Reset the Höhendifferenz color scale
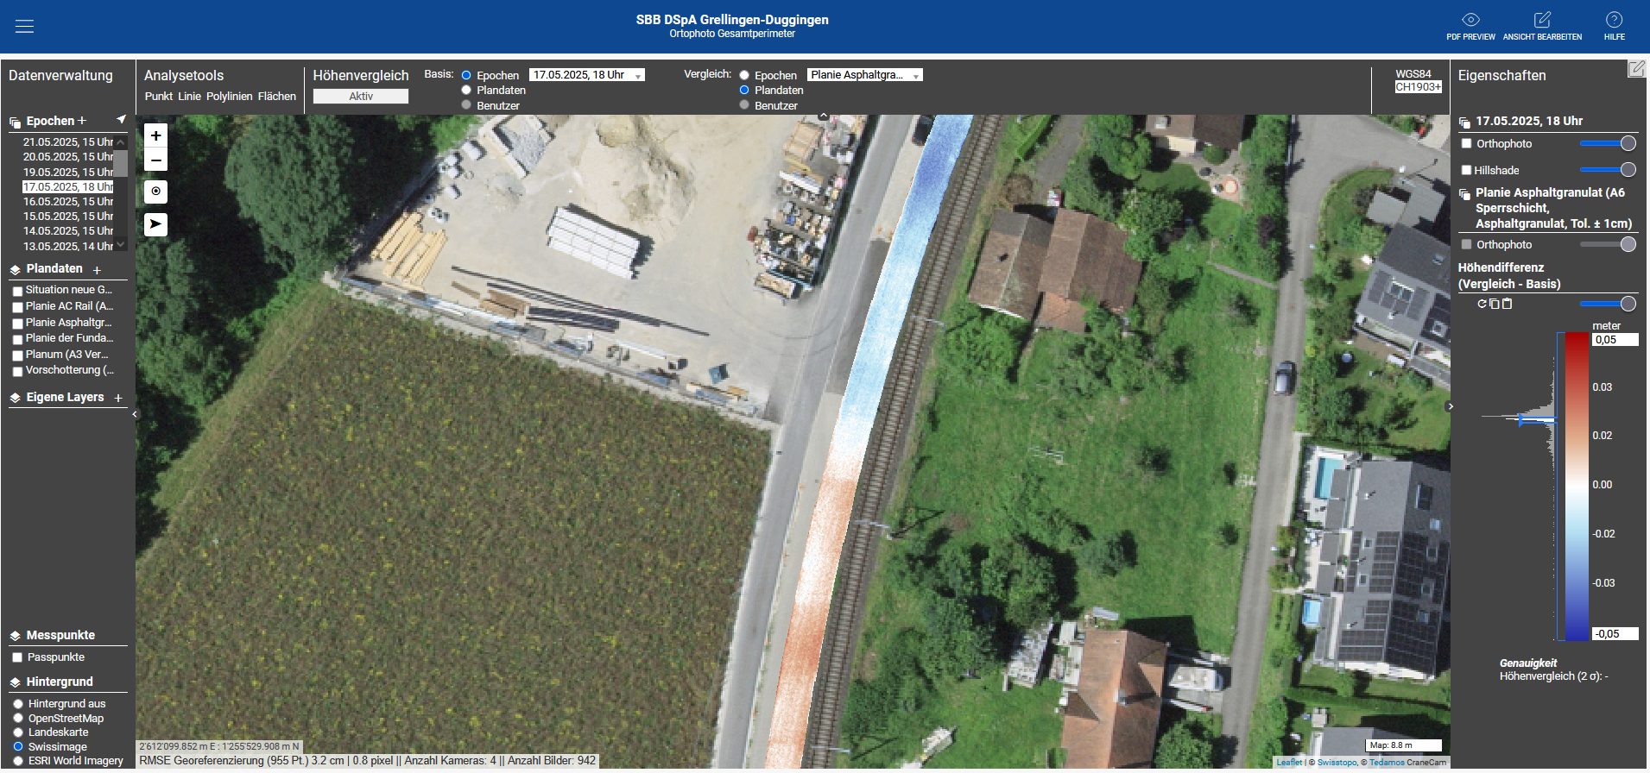1650x773 pixels. coord(1482,304)
